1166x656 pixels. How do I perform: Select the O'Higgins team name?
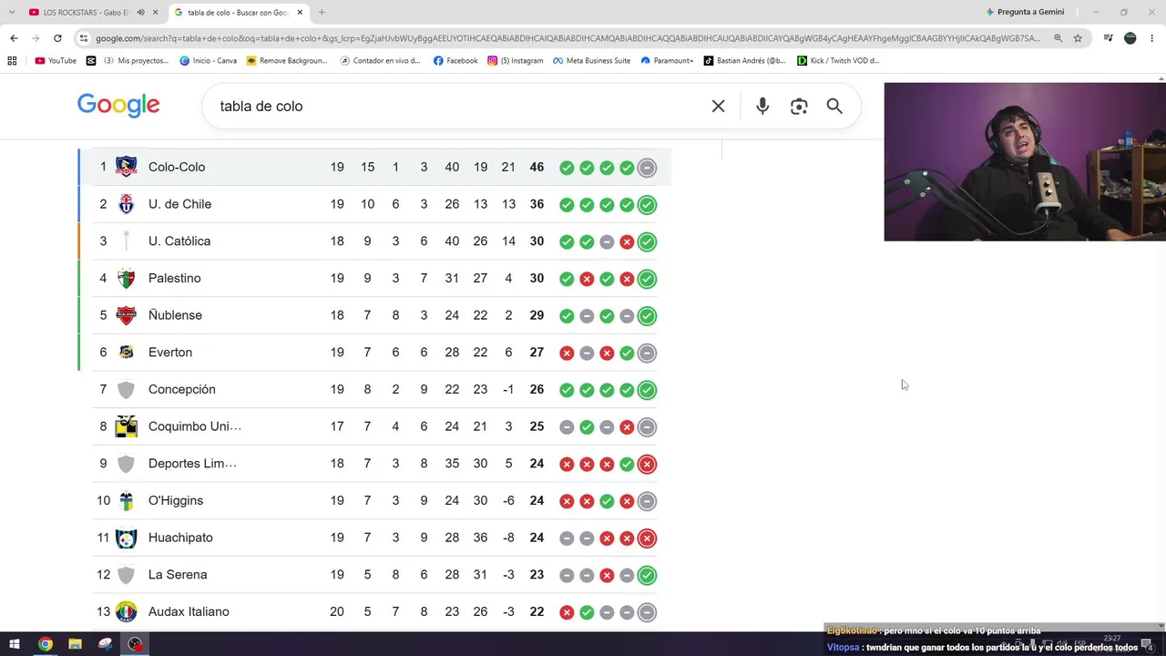click(x=176, y=500)
